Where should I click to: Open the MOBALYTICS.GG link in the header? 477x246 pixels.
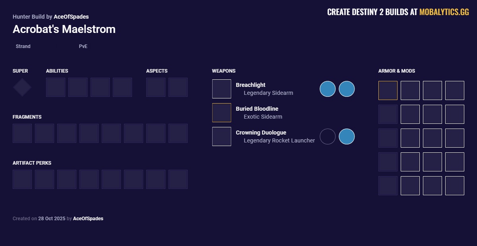tap(444, 12)
